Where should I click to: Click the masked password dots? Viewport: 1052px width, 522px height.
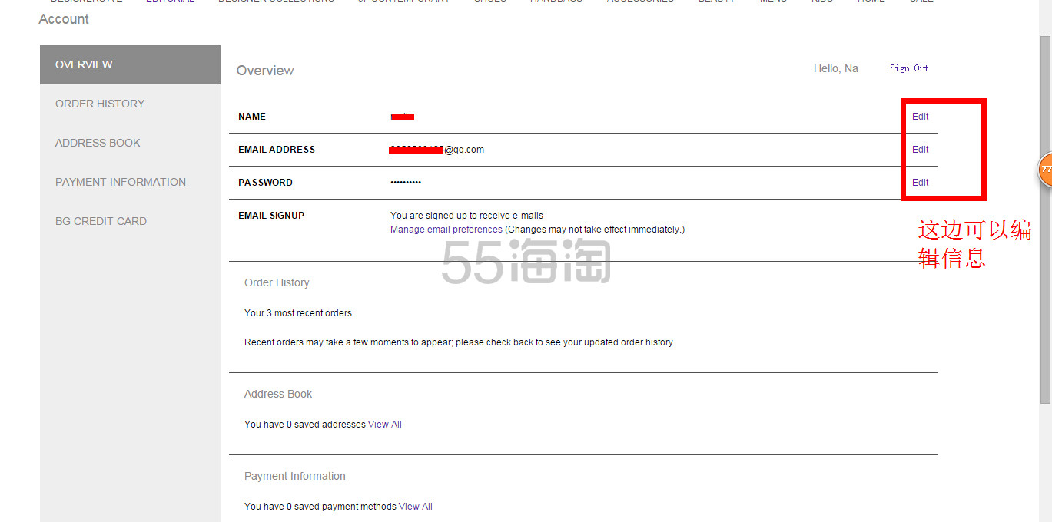click(406, 183)
